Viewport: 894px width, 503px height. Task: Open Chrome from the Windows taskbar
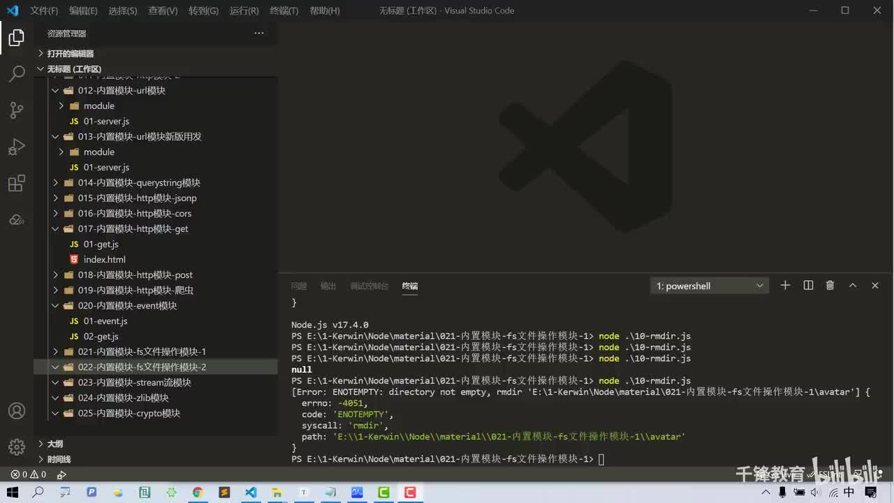[198, 493]
